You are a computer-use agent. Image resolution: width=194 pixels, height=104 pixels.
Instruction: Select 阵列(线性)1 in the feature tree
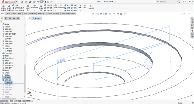pyautogui.click(x=8, y=65)
